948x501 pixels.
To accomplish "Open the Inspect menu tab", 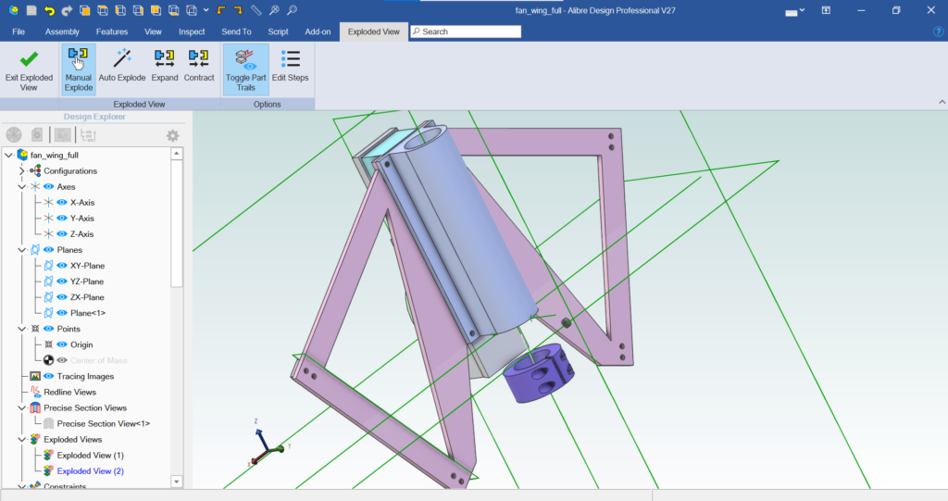I will coord(192,31).
